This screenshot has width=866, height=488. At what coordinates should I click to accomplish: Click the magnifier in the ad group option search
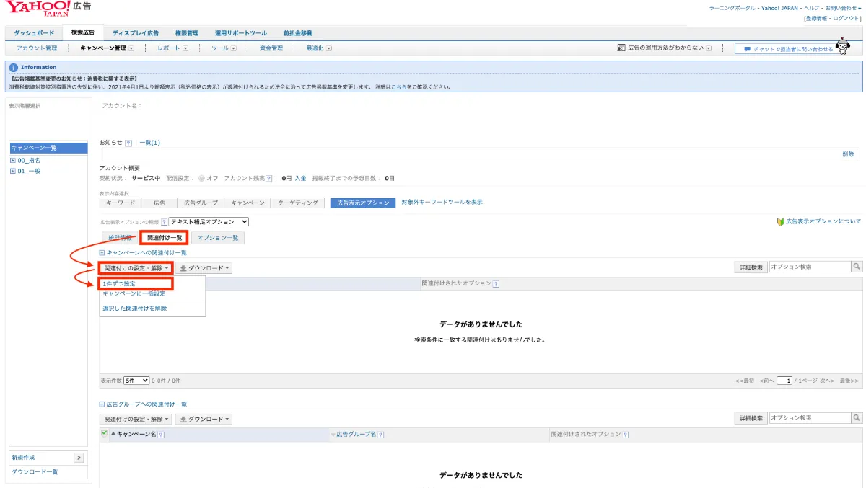pos(857,418)
